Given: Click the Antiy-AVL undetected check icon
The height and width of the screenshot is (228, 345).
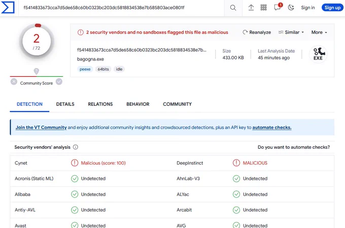Looking at the screenshot, I should 75,210.
